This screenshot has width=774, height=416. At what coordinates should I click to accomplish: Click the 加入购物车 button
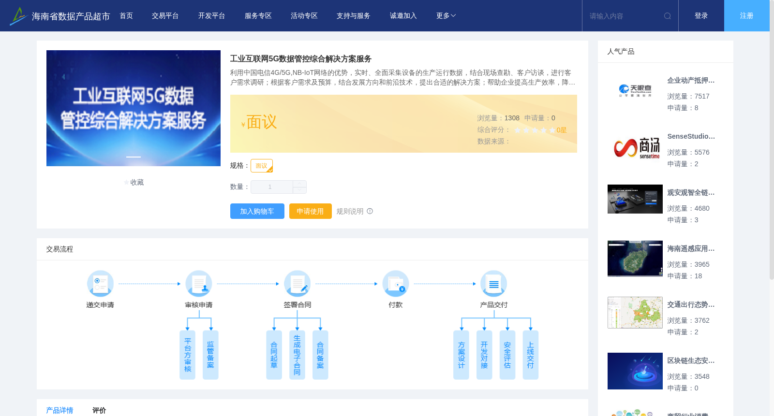point(257,211)
